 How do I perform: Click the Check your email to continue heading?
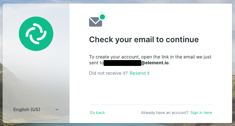click(x=144, y=40)
